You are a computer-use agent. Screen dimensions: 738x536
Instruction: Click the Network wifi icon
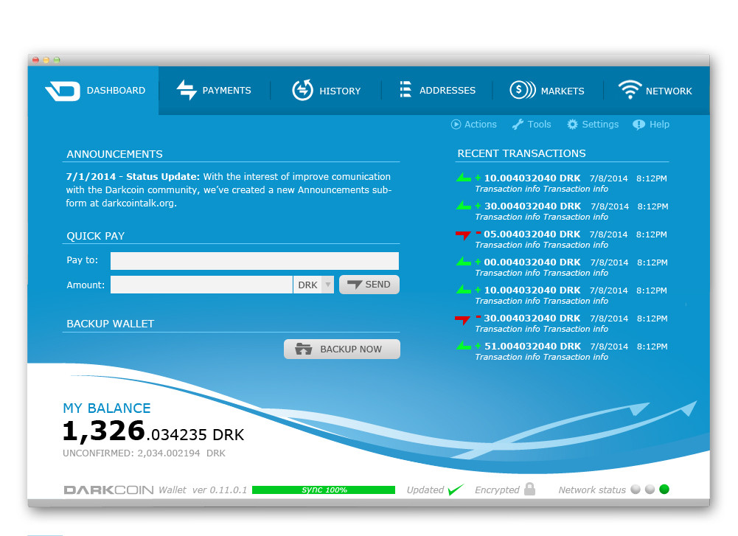(630, 89)
